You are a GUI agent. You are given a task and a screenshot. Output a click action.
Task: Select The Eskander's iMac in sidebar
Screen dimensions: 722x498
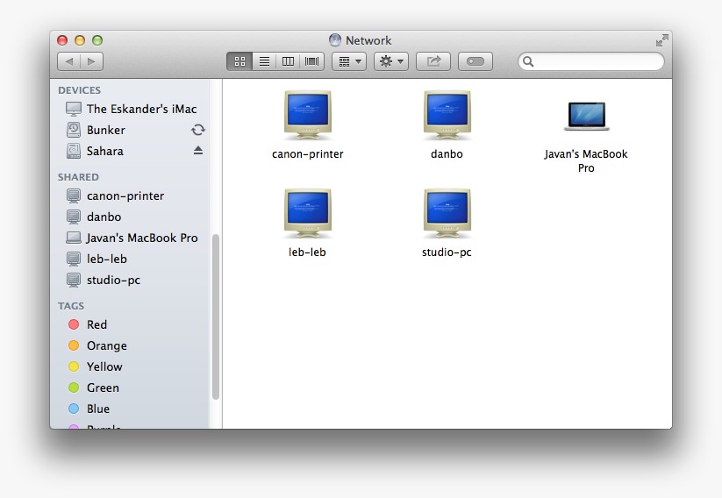coord(141,109)
